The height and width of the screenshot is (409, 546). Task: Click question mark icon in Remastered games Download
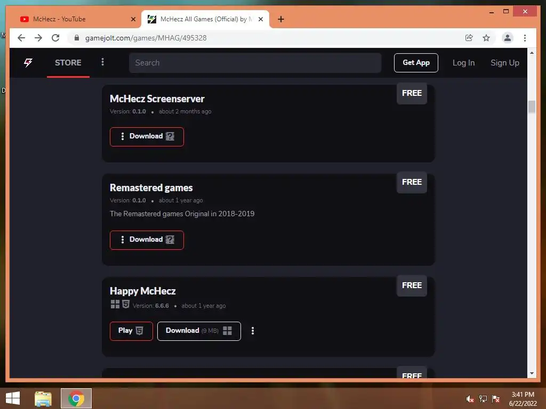pos(170,240)
